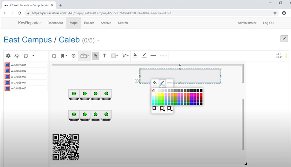Pick the bright yellow swatch in the palette
Screen dimensions: 291x167
tap(163, 94)
